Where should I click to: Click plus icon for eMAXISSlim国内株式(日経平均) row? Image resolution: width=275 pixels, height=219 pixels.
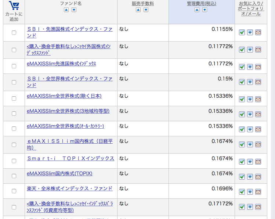(x=250, y=144)
